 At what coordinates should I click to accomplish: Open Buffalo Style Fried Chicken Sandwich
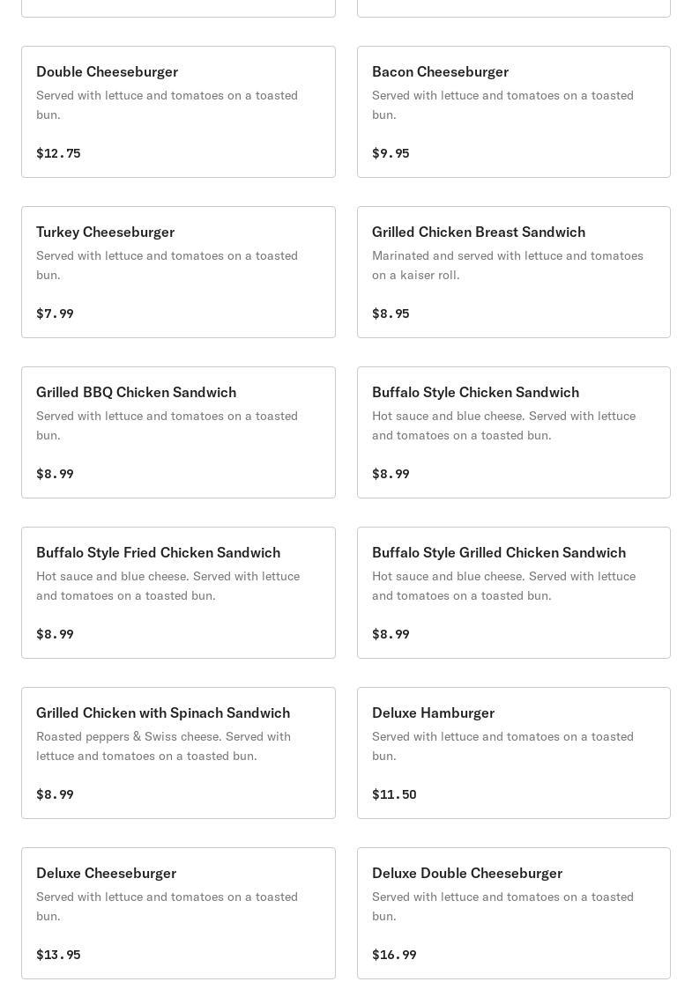coord(158,552)
